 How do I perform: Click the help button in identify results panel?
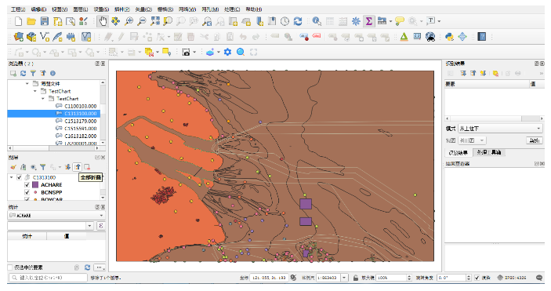(534, 140)
